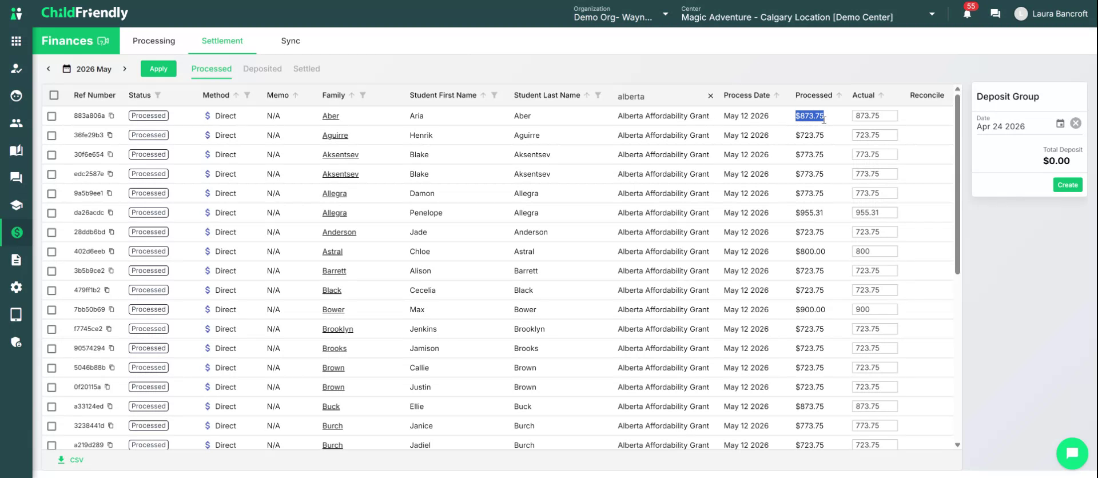1098x478 pixels.
Task: Open the child face sidebar icon
Action: [16, 95]
